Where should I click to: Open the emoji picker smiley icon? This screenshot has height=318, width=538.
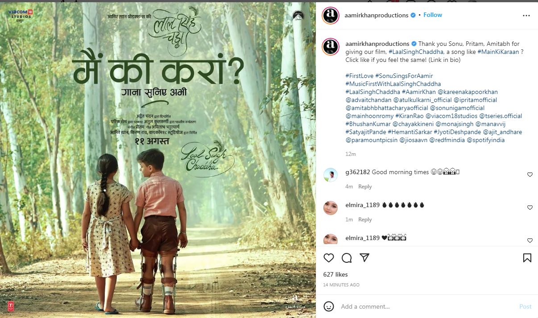329,306
